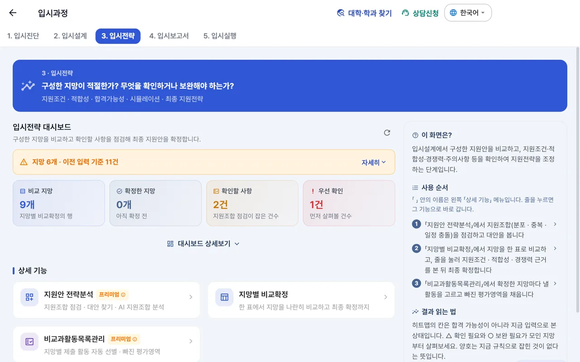The height and width of the screenshot is (362, 580).
Task: Click the 우선 확인 1건 stat card
Action: pyautogui.click(x=349, y=203)
